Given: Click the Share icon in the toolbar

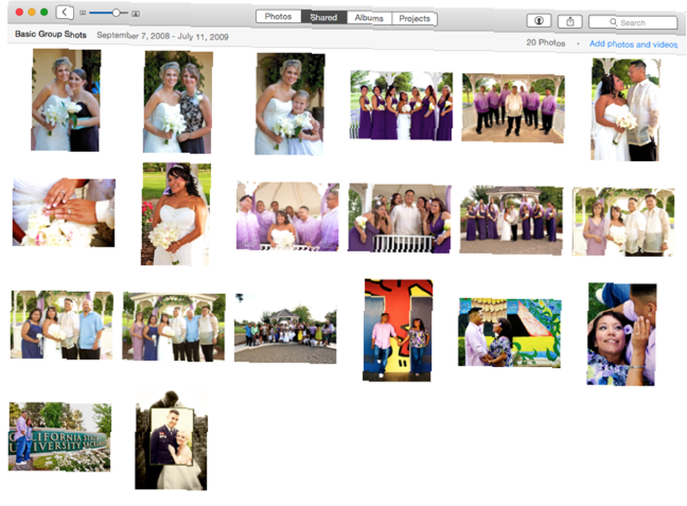Looking at the screenshot, I should 570,21.
